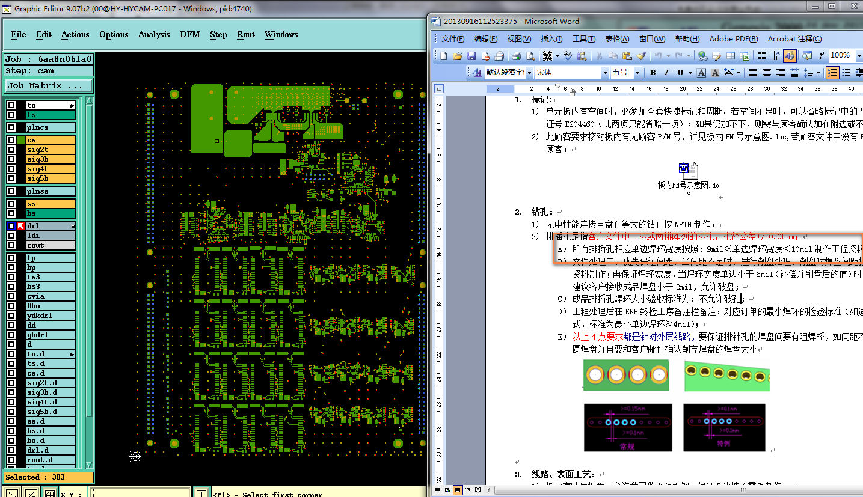Select layer name 'ldi' in layer list

[x=51, y=236]
